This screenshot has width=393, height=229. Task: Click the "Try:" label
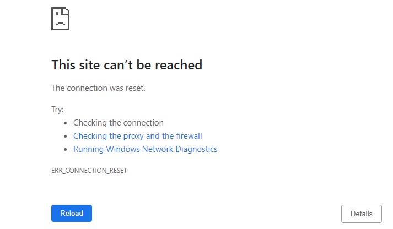point(57,110)
